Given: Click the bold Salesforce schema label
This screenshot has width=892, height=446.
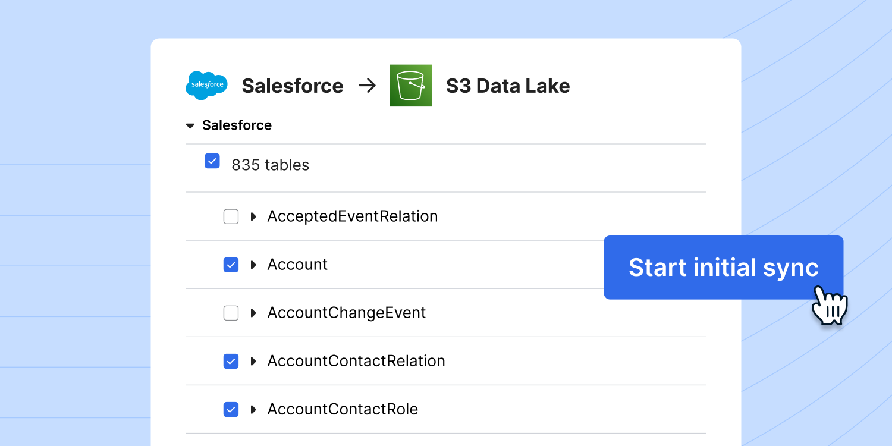Looking at the screenshot, I should click(x=237, y=125).
